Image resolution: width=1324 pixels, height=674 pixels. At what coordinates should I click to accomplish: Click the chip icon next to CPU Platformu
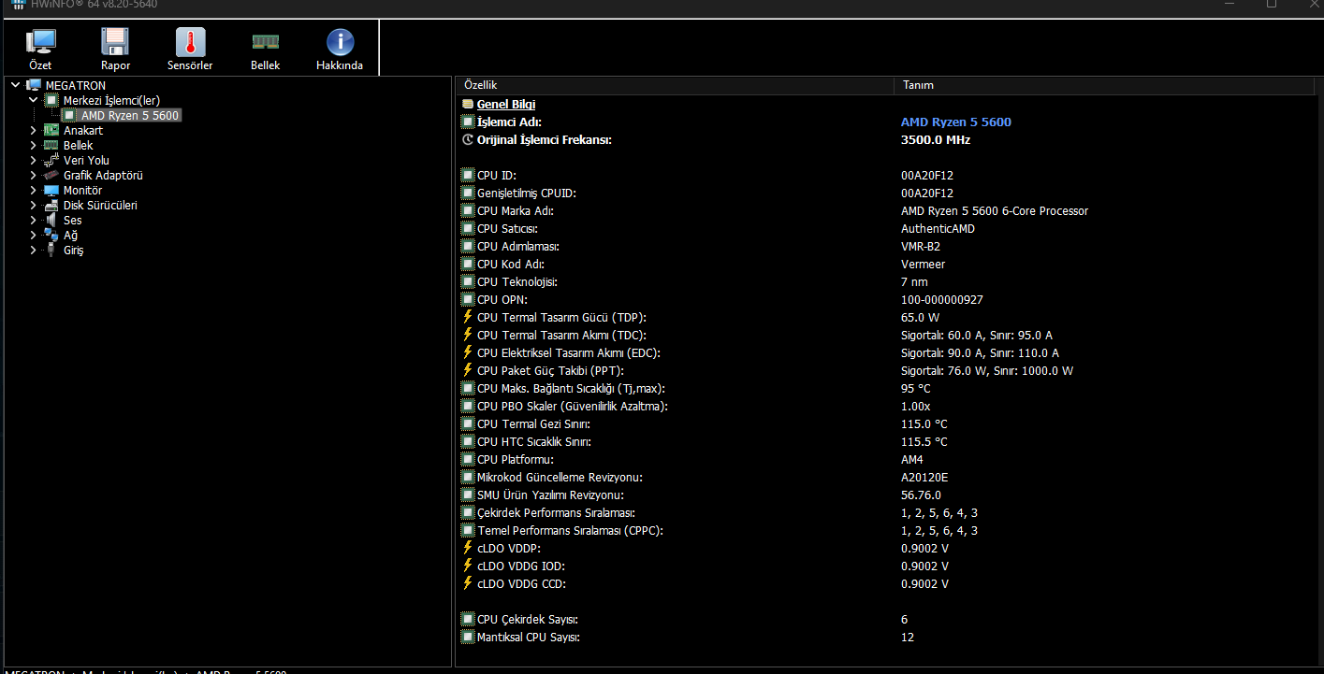(468, 460)
